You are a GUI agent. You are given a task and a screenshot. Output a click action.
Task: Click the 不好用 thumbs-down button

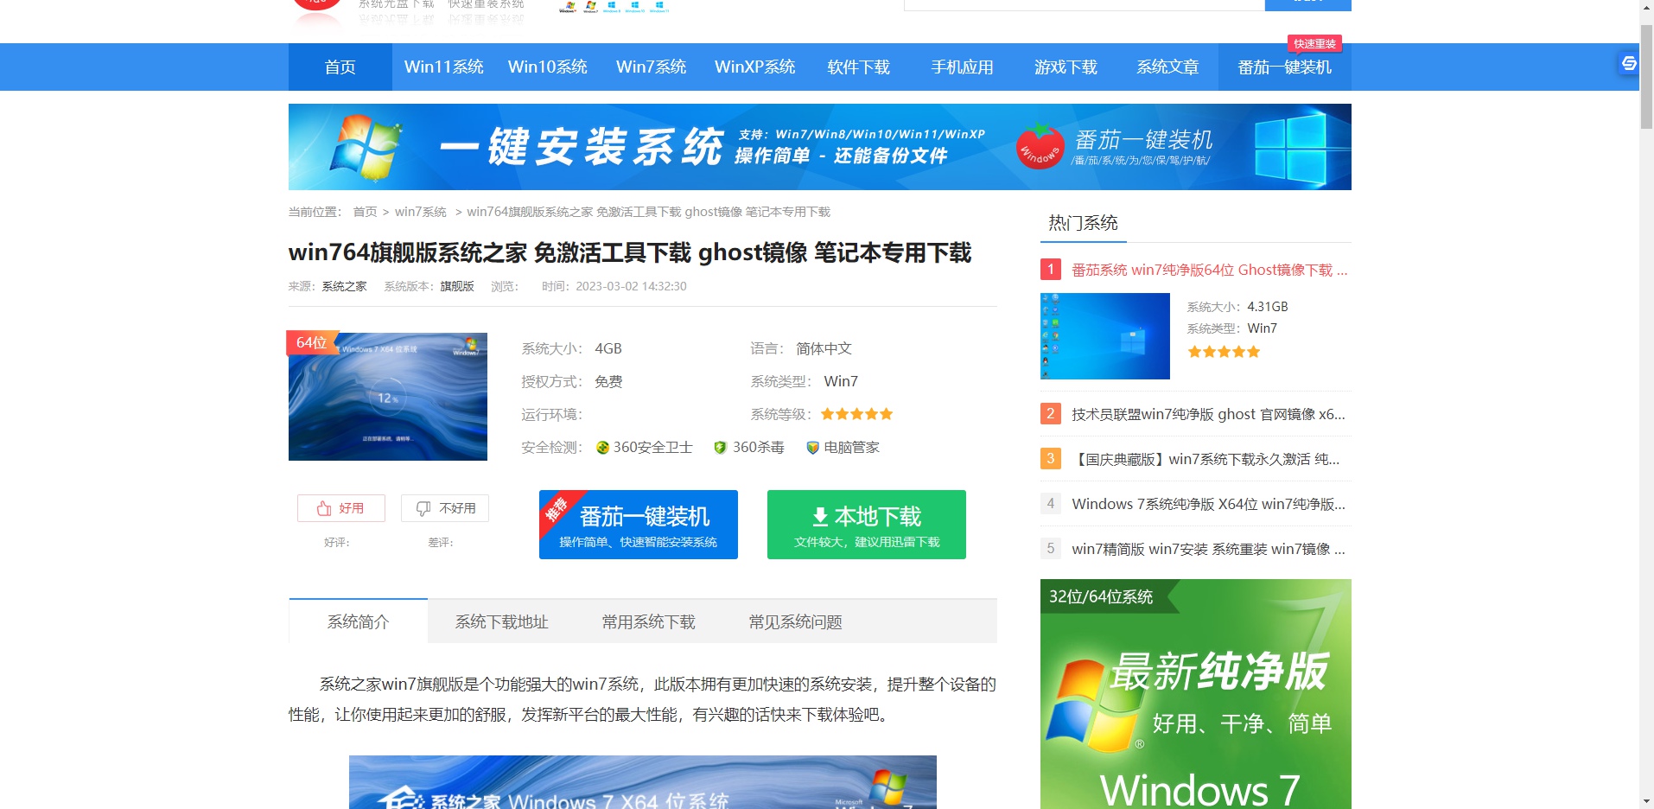click(445, 508)
